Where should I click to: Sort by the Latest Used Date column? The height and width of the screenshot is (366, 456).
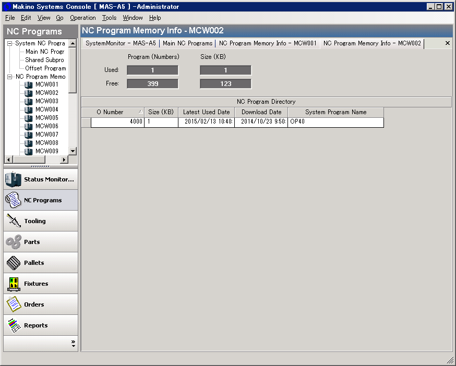[x=206, y=112]
